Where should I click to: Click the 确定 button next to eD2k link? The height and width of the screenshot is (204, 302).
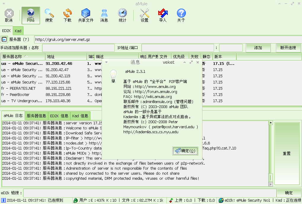pyautogui.click(x=289, y=193)
